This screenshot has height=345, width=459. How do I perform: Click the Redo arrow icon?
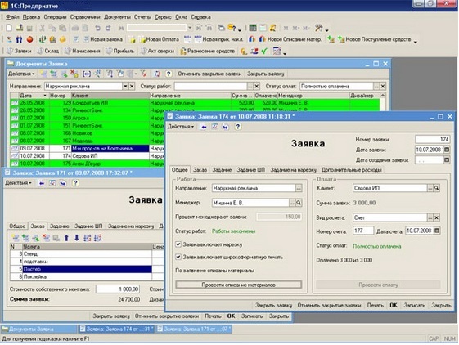pos(108,28)
